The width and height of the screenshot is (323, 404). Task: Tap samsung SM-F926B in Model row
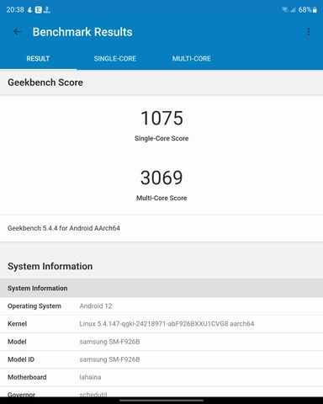[109, 342]
